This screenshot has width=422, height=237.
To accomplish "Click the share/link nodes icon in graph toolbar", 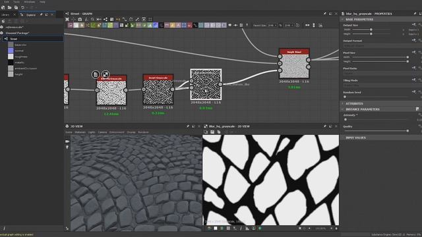I will click(105, 19).
